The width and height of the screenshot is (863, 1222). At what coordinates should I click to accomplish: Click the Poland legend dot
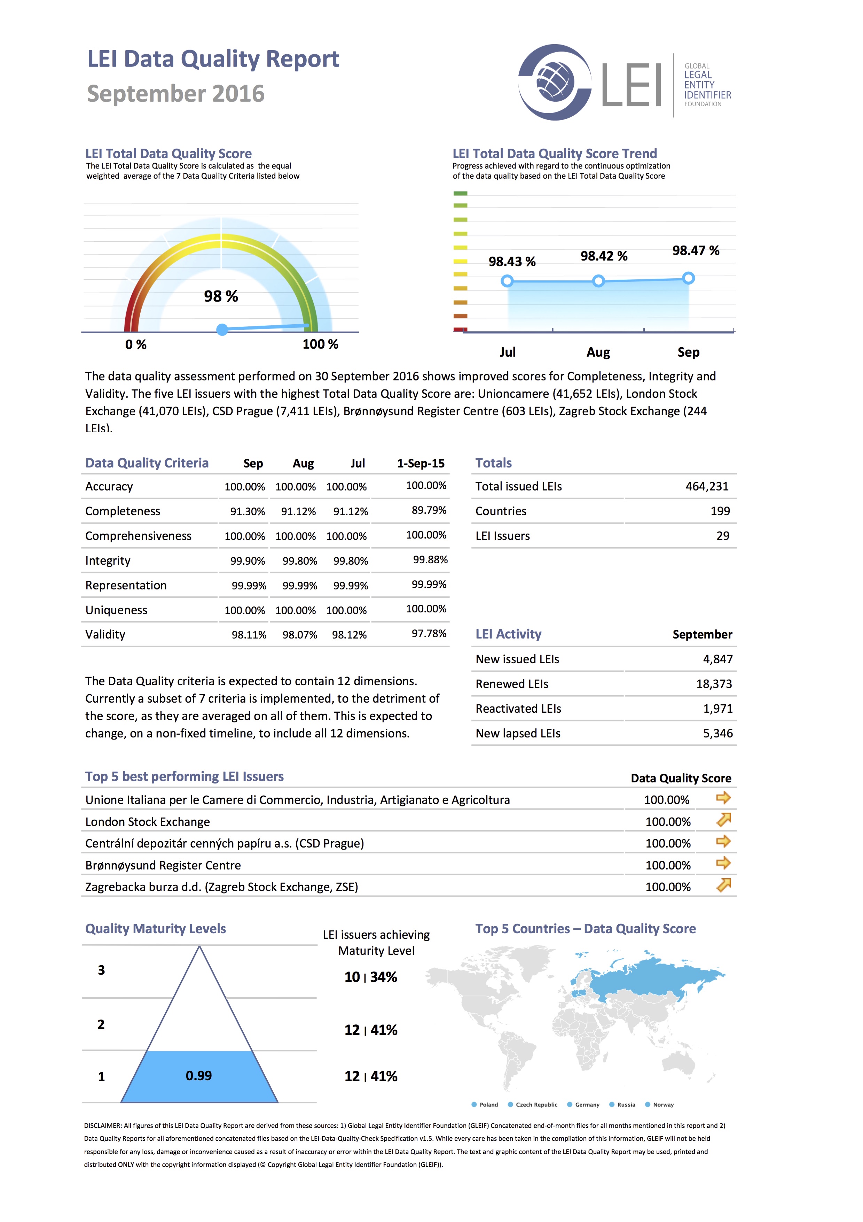(x=474, y=1104)
